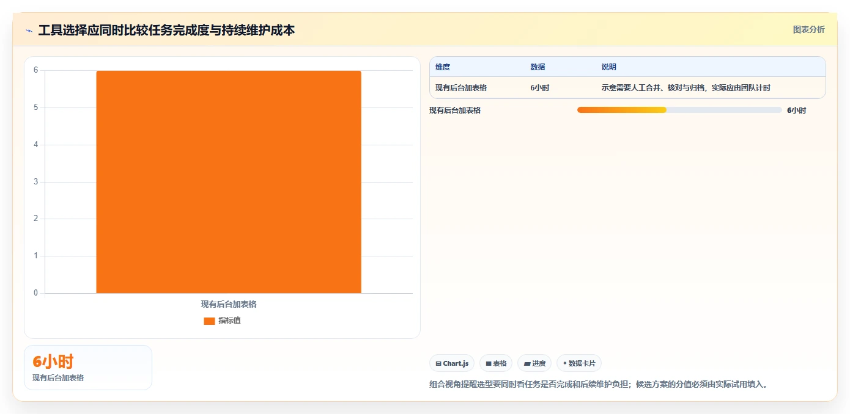Click the 6小时 data card
The width and height of the screenshot is (850, 414).
(88, 368)
